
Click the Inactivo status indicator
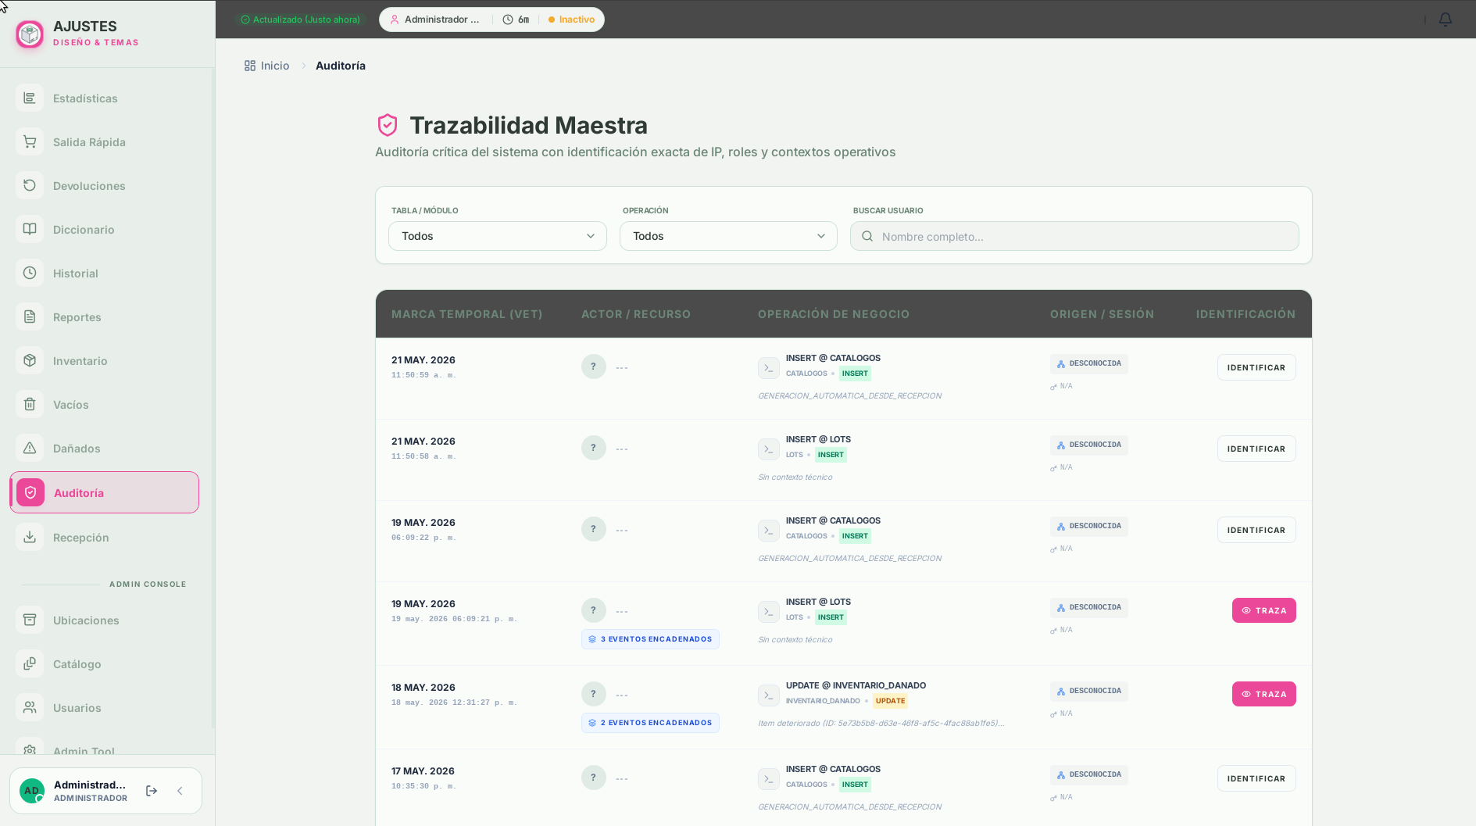coord(571,20)
